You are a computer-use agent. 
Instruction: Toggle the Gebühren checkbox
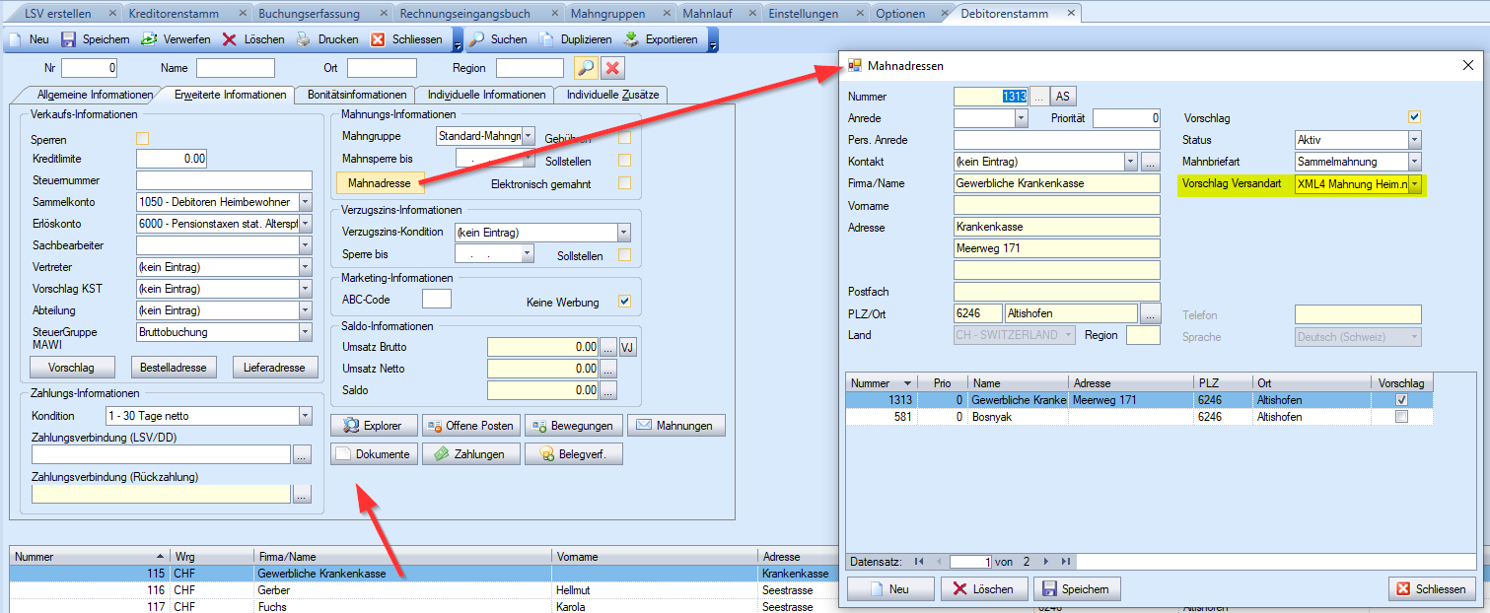coord(624,138)
